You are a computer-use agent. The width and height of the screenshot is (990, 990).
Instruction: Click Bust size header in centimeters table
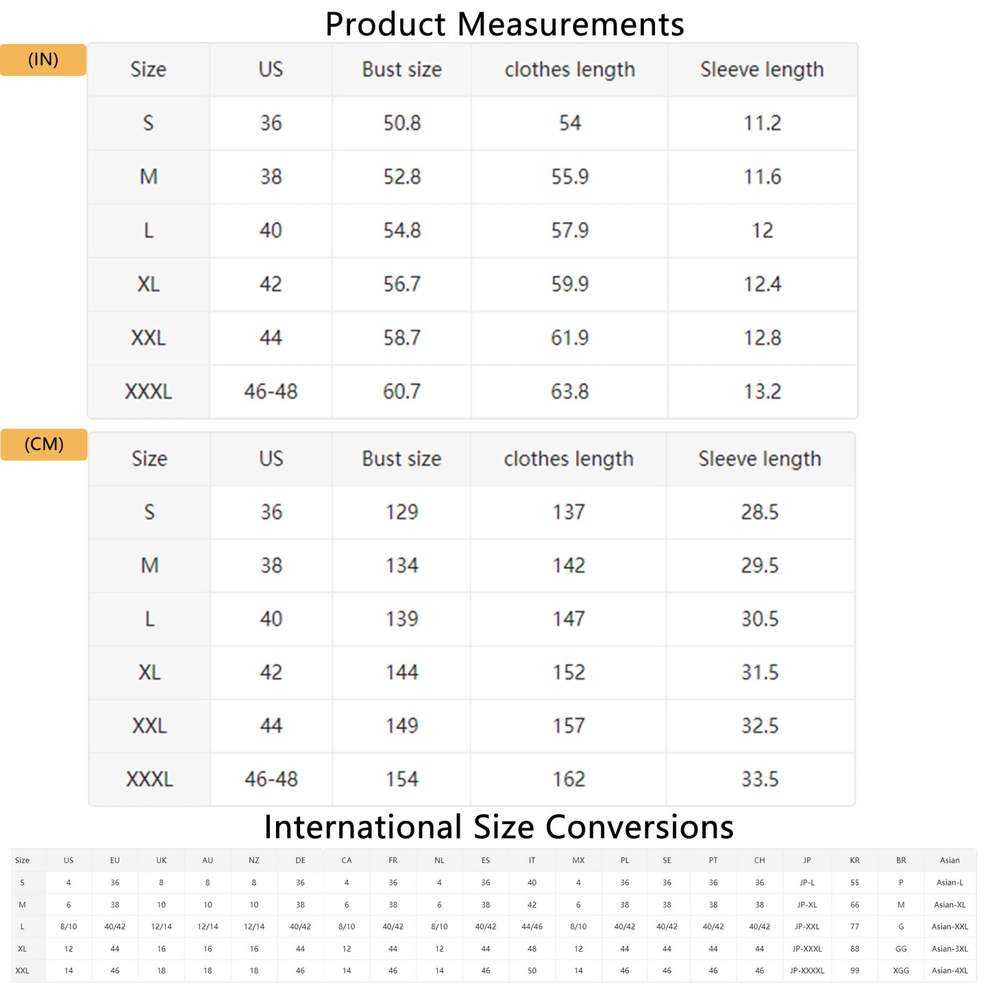point(401,459)
